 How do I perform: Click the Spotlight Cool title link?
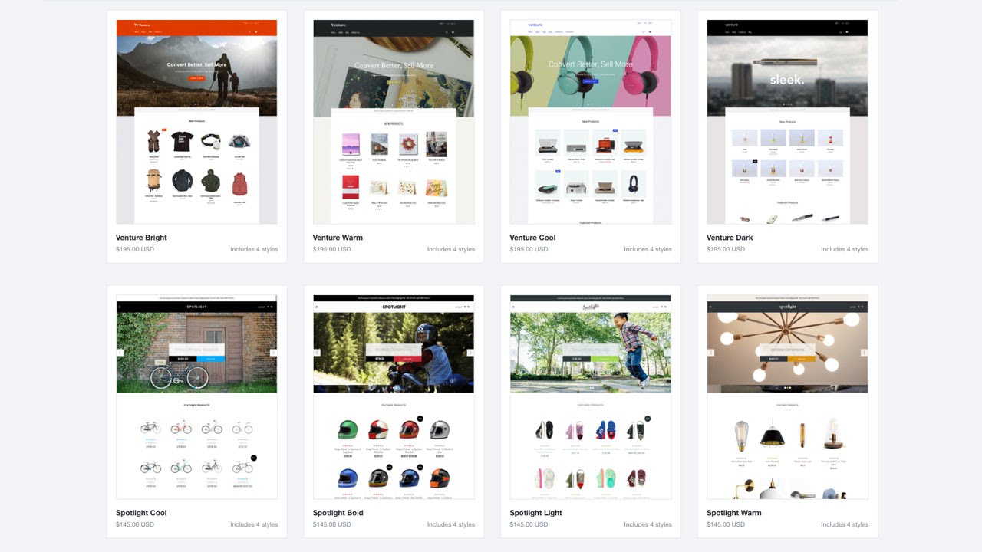tap(141, 513)
